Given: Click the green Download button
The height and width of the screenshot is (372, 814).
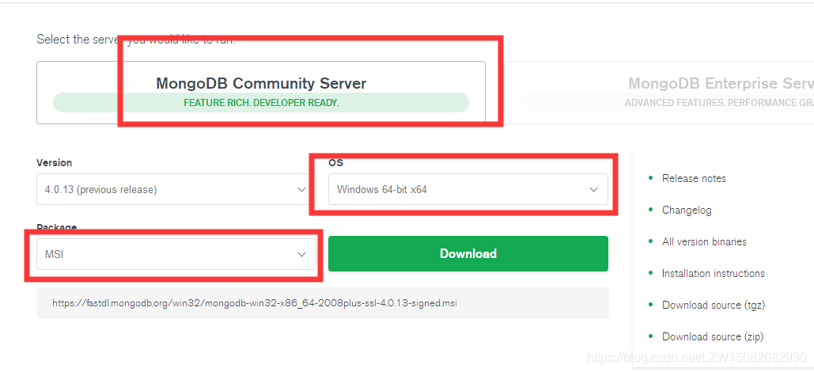Looking at the screenshot, I should point(468,253).
